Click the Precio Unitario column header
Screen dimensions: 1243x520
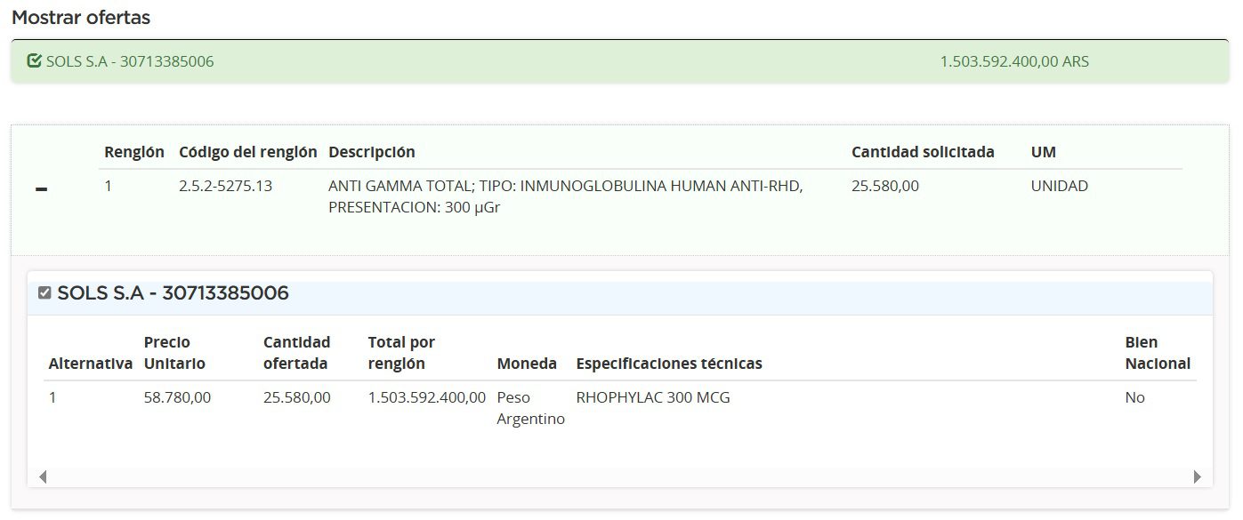(174, 353)
